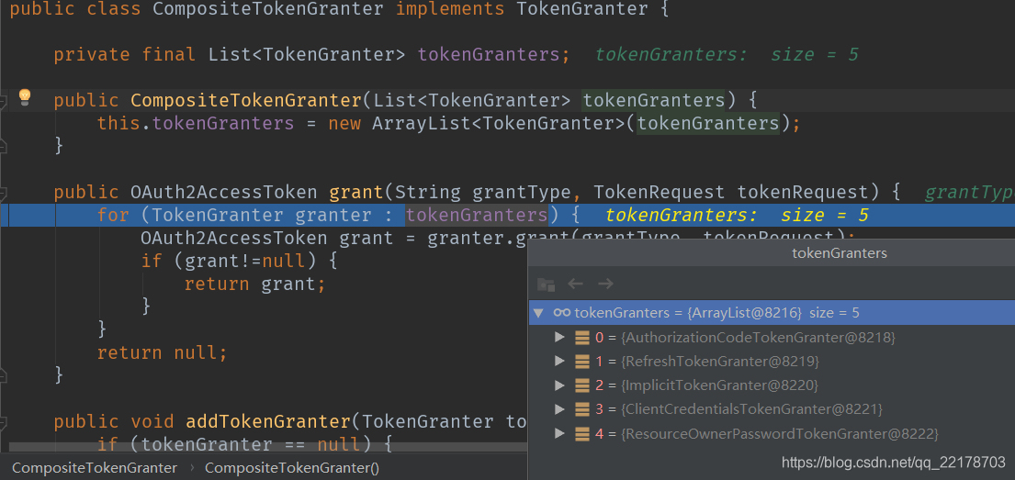Select the tokenGranters = {ArrayList@8216} row
Screen dimensions: 1015x480
tap(772, 313)
